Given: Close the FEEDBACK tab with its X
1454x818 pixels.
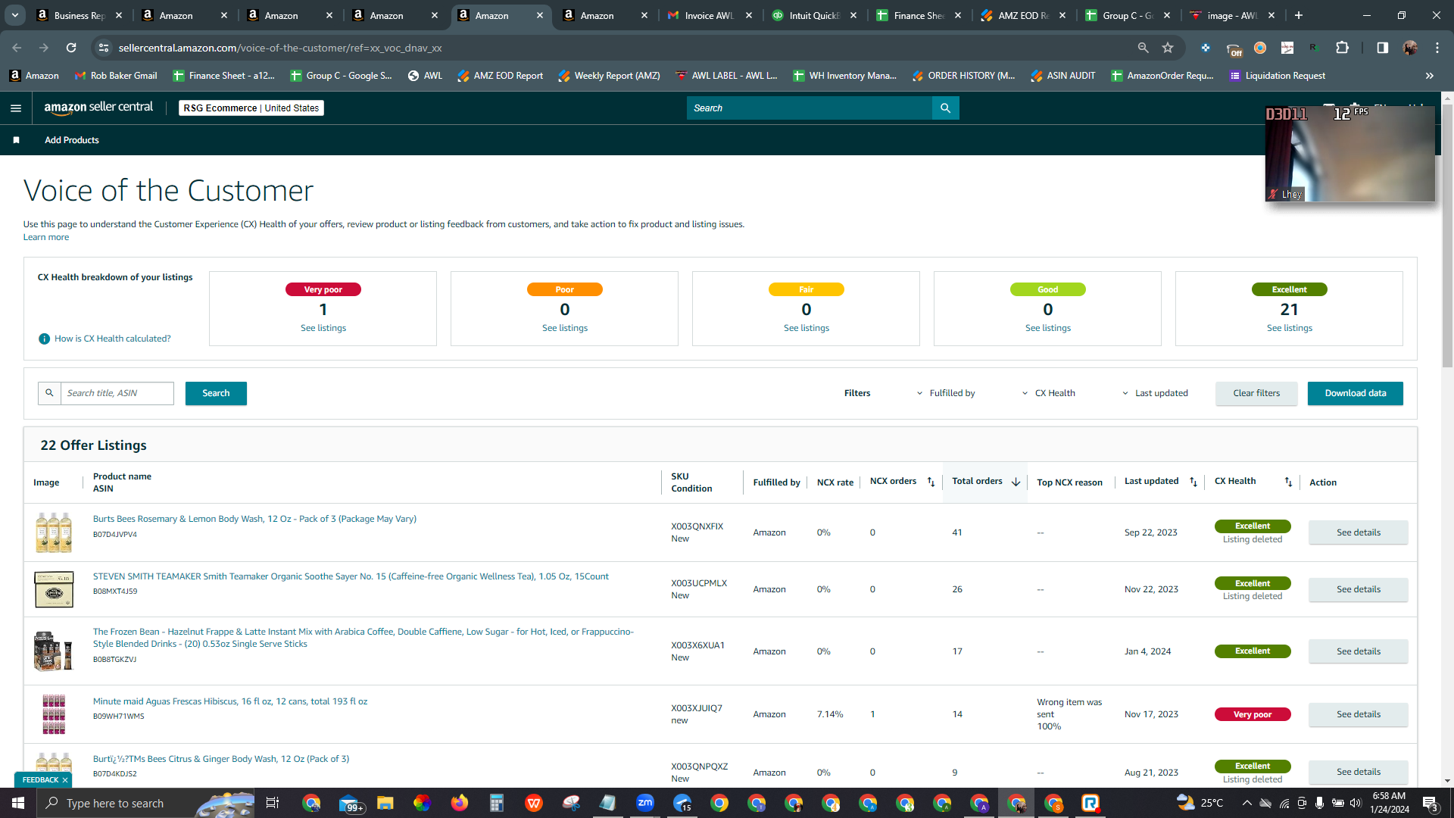Looking at the screenshot, I should coord(65,780).
